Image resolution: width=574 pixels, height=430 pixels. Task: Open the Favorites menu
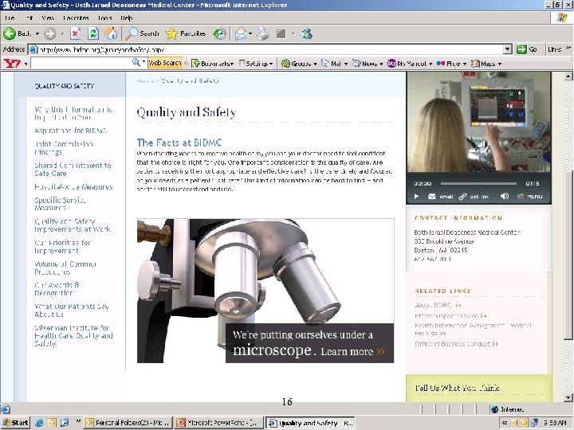(x=76, y=18)
